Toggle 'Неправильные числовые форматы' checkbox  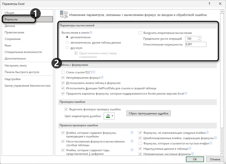[140, 154]
